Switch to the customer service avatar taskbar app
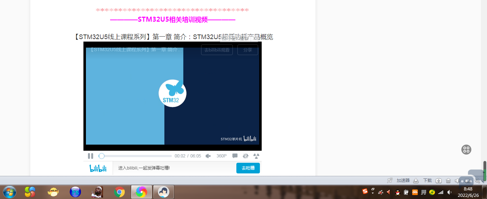The image size is (487, 199). coord(164,192)
